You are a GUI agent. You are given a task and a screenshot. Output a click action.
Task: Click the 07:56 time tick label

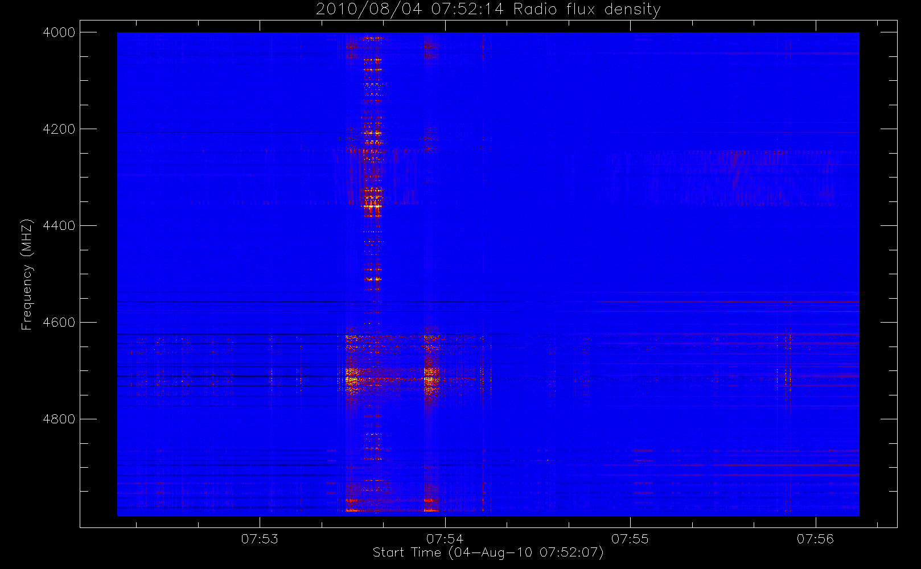point(815,539)
